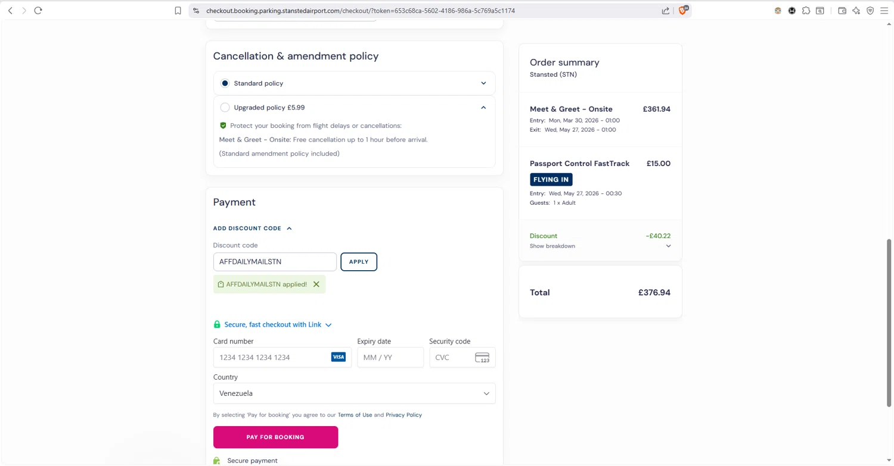This screenshot has width=894, height=466.
Task: Open the avatar-face extension icon
Action: (778, 11)
